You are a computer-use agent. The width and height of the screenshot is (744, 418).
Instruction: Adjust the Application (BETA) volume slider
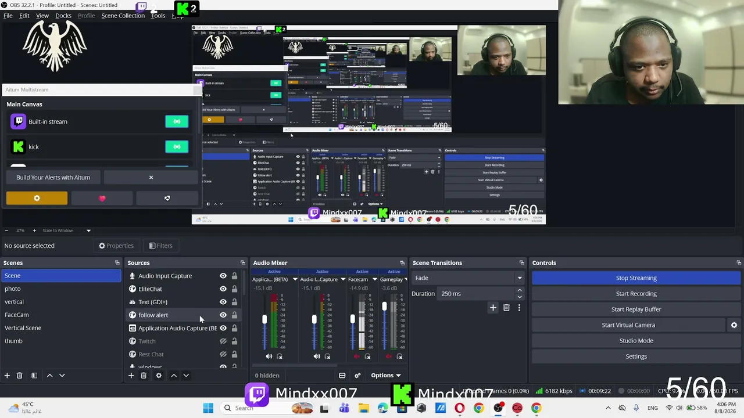click(x=264, y=320)
